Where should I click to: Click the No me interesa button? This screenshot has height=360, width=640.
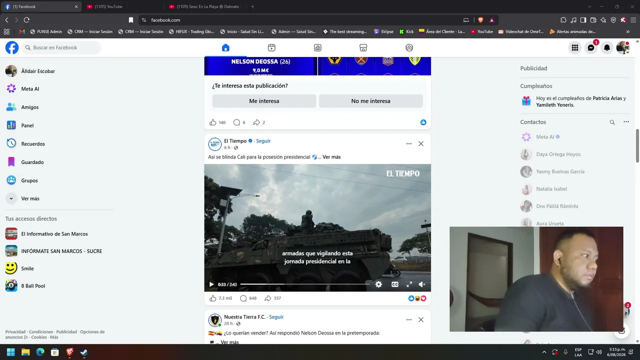click(x=370, y=101)
